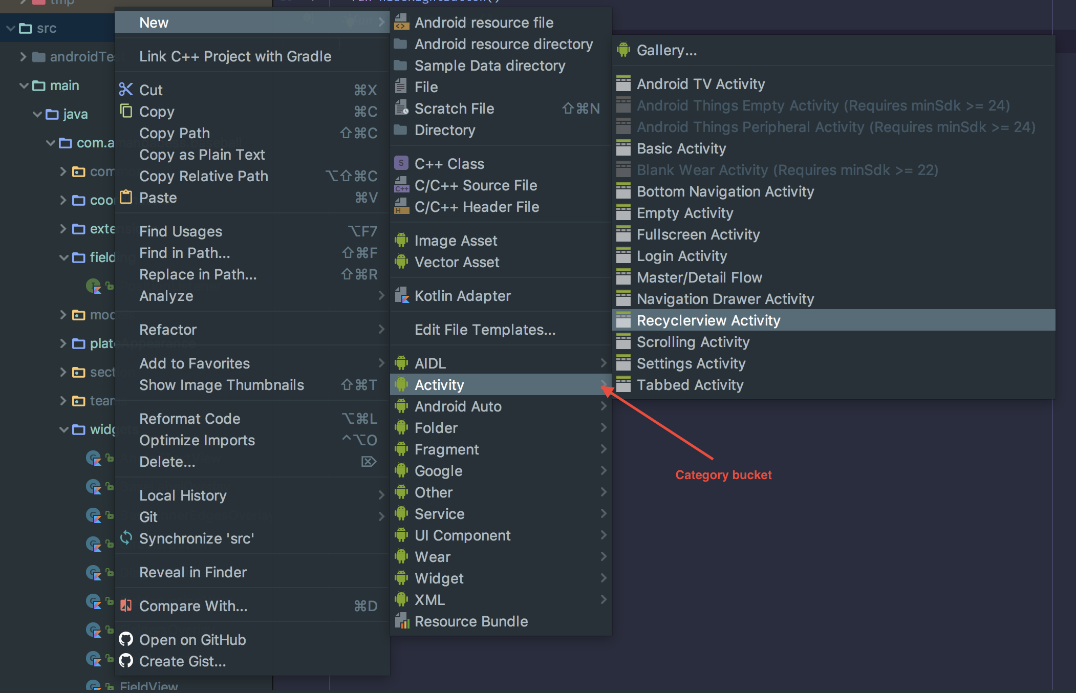Collapse the src folder in project tree

(10, 28)
